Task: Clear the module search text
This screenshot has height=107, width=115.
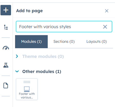Action: (x=105, y=27)
